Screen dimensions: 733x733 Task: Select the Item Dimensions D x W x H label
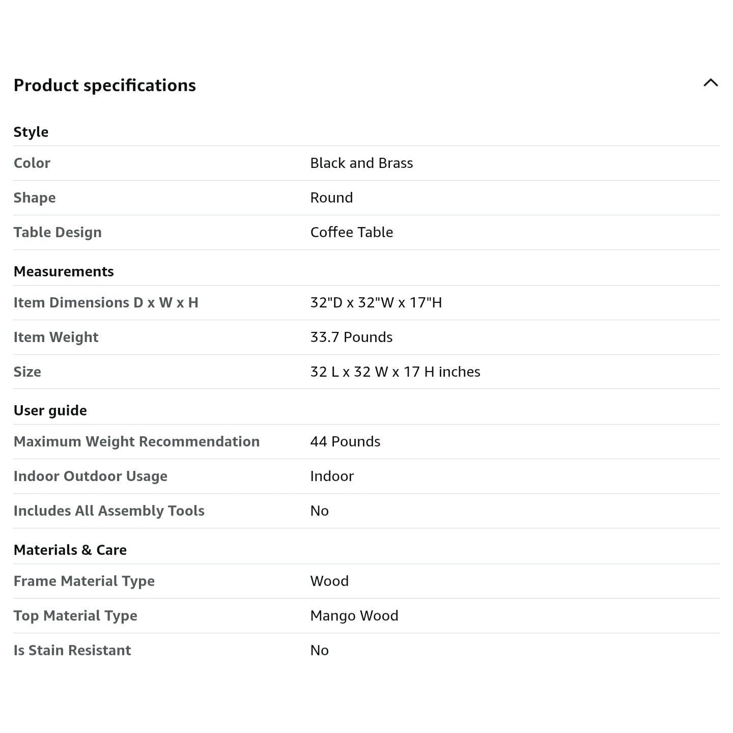point(106,302)
